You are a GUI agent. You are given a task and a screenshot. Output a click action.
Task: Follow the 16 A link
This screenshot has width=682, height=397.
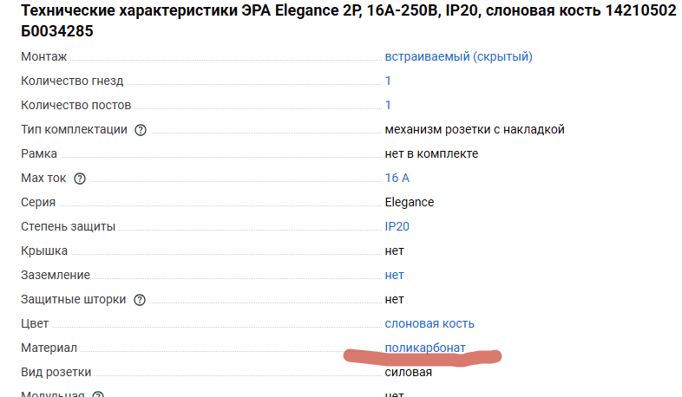[x=397, y=179]
